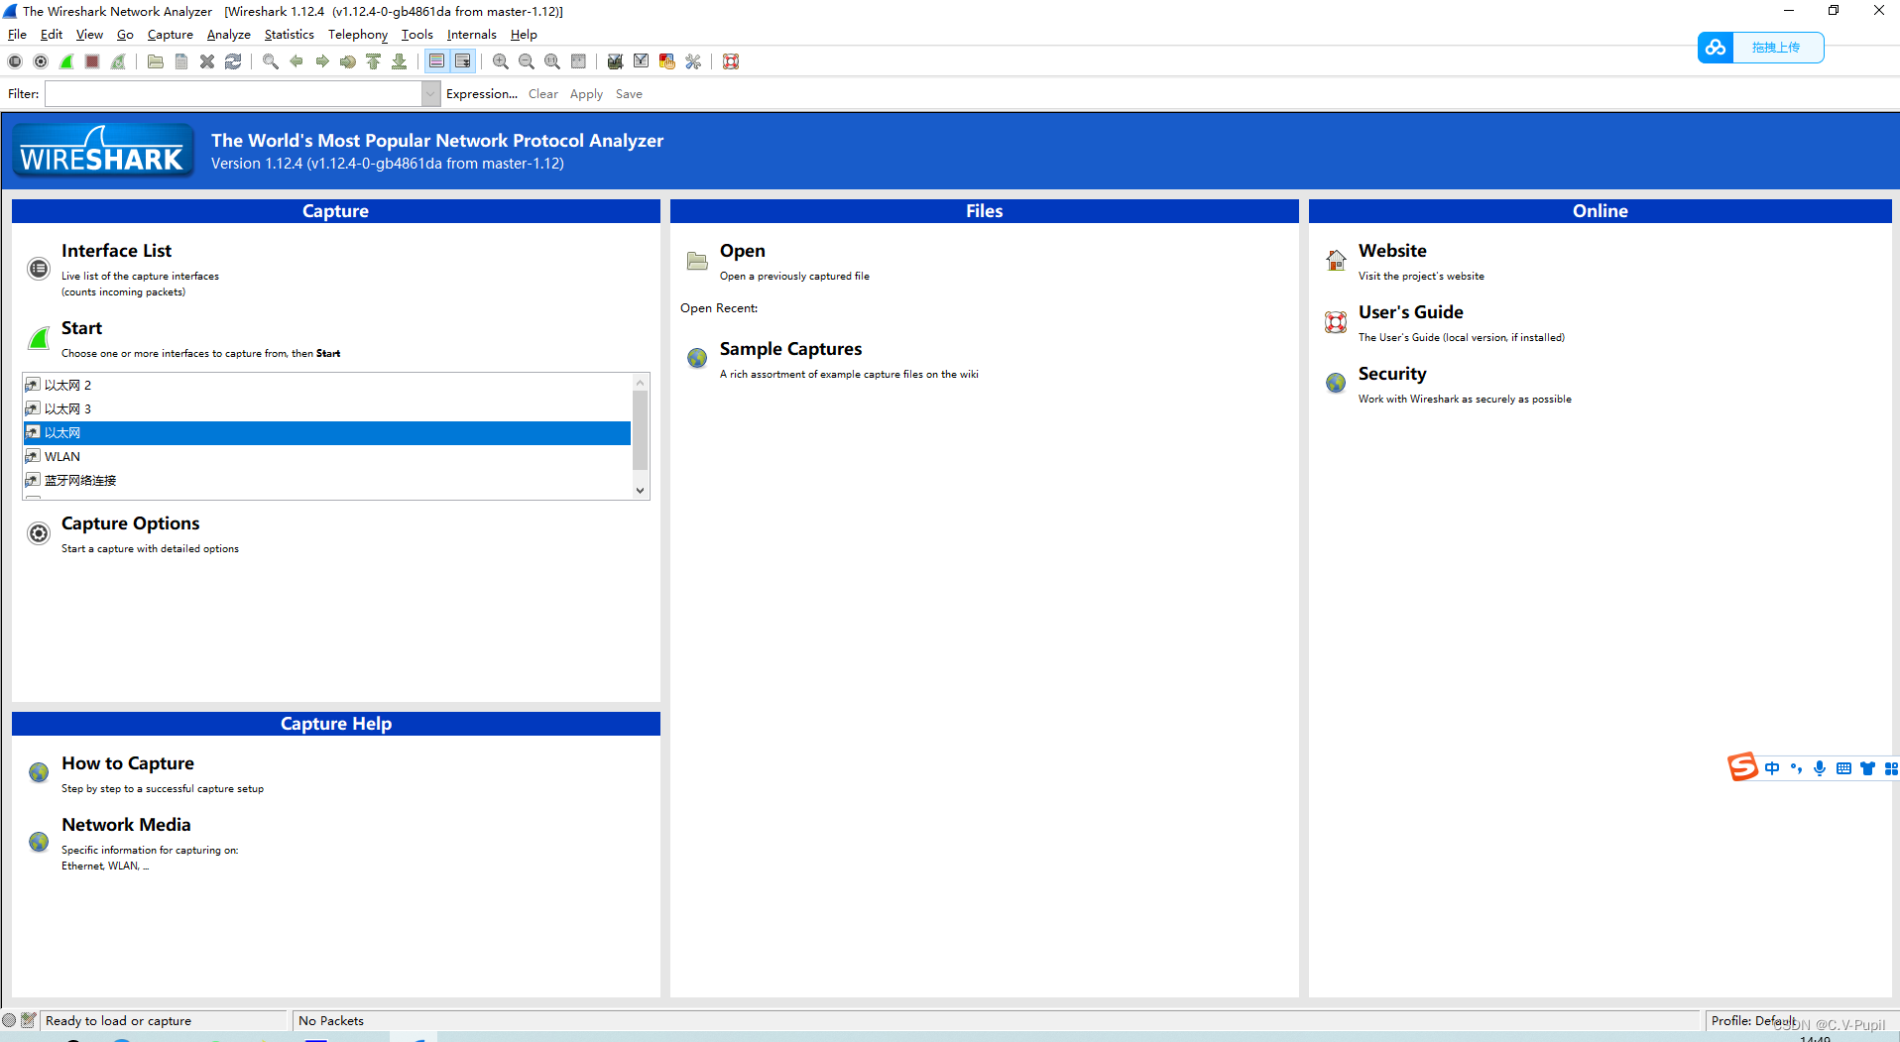Open the Telephony menu

coord(358,35)
